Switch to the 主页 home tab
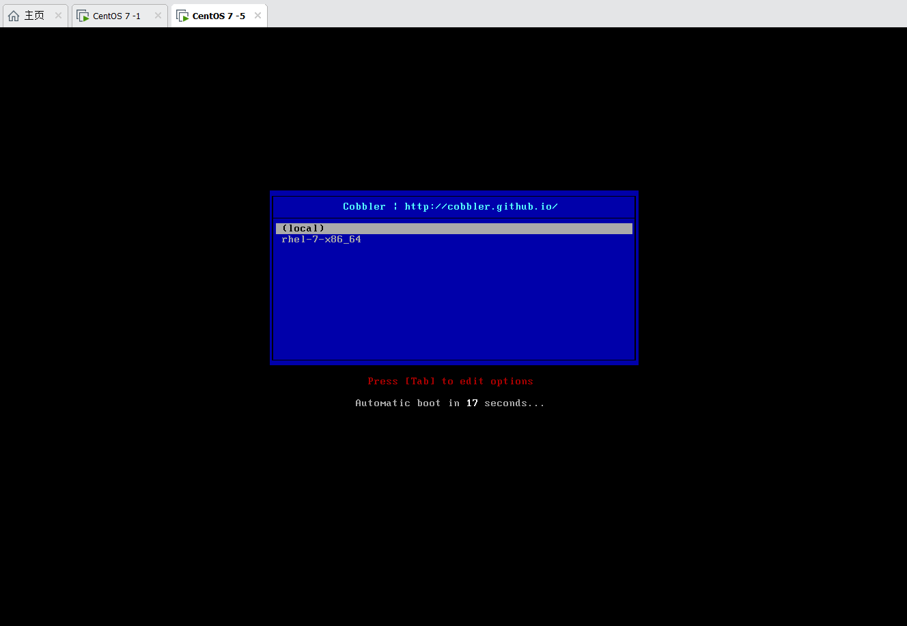This screenshot has height=626, width=907. 34,16
